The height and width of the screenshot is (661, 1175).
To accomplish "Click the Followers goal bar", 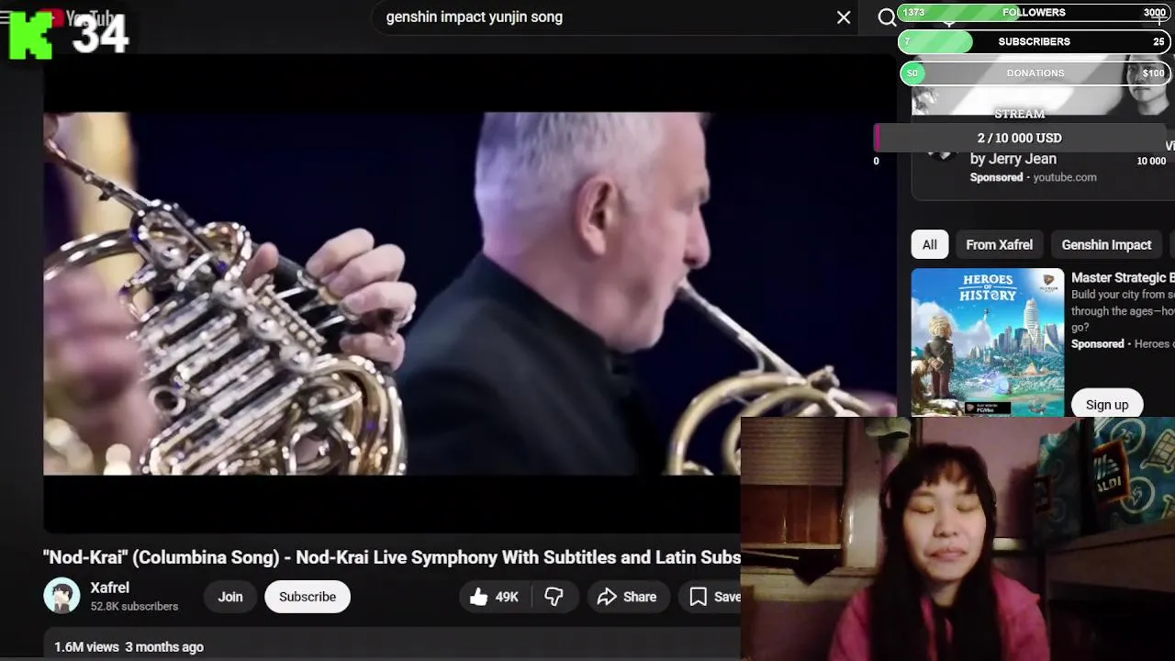I will (x=1034, y=13).
